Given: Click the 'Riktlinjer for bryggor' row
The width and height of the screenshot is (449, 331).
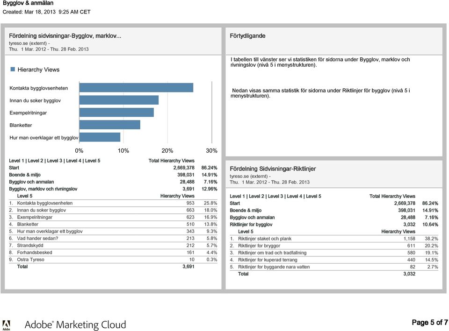Looking at the screenshot, I should tap(334, 246).
